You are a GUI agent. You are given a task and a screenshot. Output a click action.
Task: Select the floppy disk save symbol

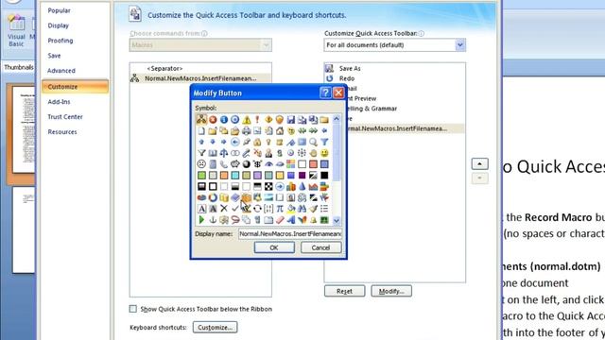coord(291,120)
